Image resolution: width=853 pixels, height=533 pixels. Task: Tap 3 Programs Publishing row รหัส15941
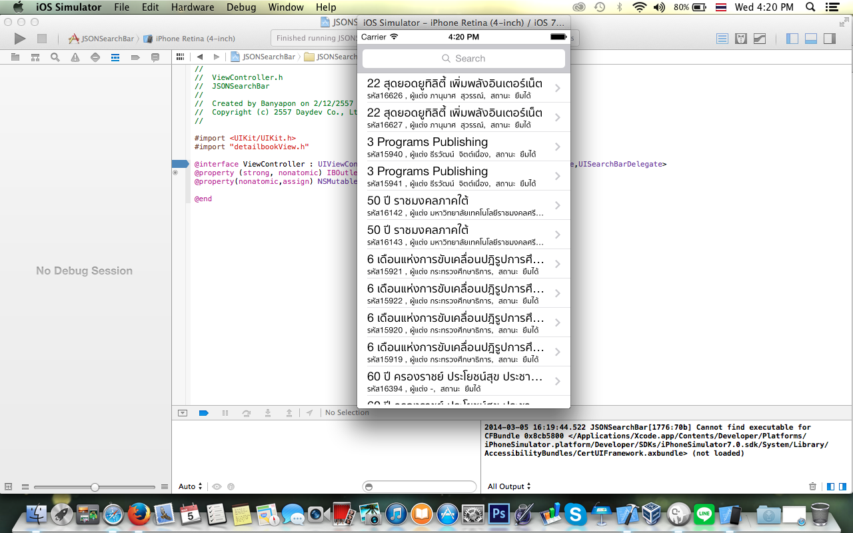[x=464, y=176]
